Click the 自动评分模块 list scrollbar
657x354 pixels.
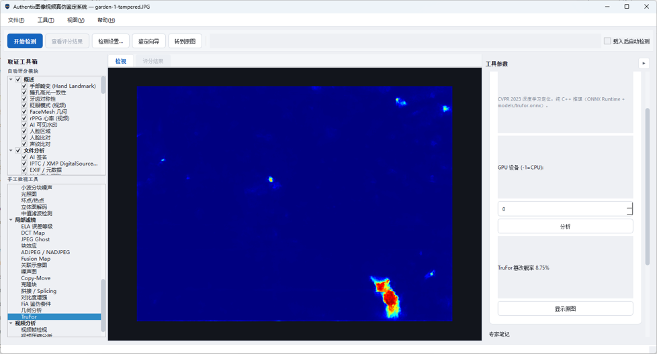(x=103, y=85)
